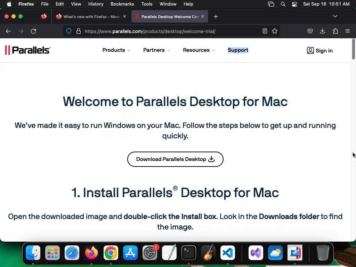The width and height of the screenshot is (356, 267).
Task: Open Firefox downloads panel arrow icon
Action: 322,31
